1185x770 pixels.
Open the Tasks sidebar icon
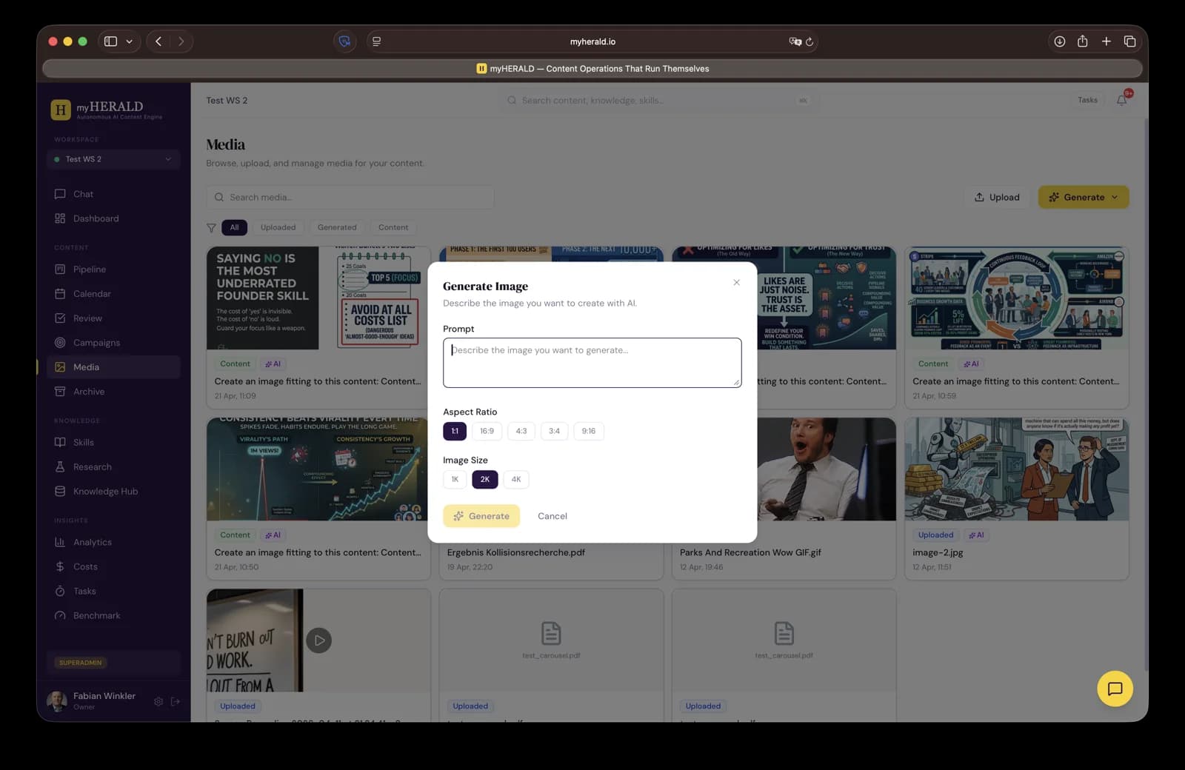[x=60, y=592]
